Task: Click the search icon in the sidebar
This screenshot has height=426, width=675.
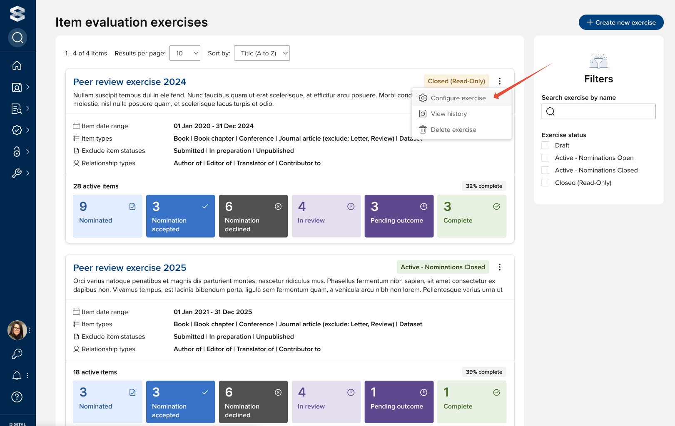Action: point(17,38)
